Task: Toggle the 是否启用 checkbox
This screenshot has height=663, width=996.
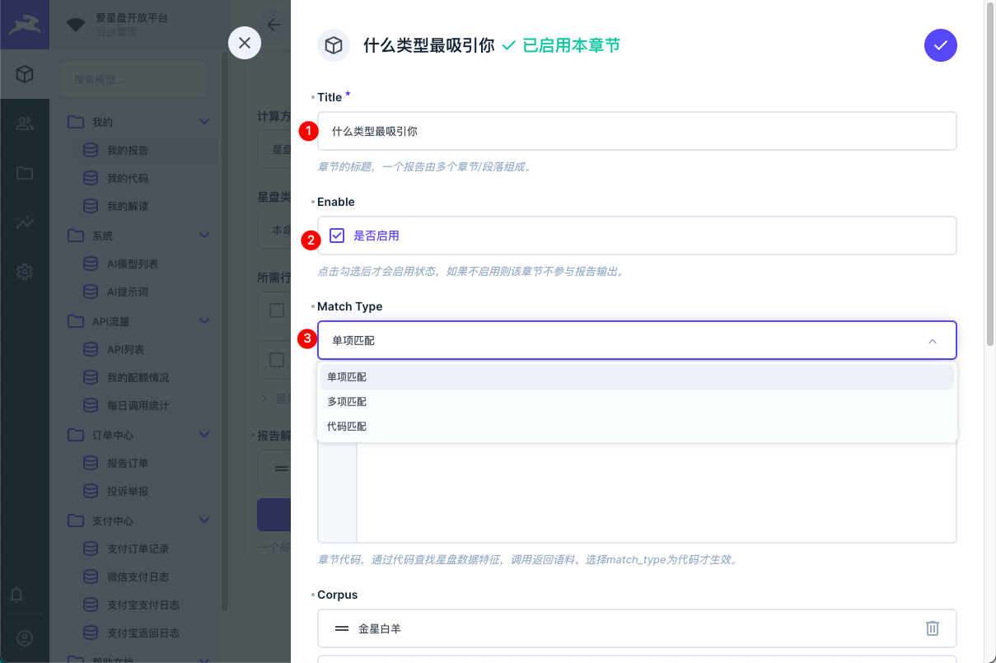Action: (337, 236)
